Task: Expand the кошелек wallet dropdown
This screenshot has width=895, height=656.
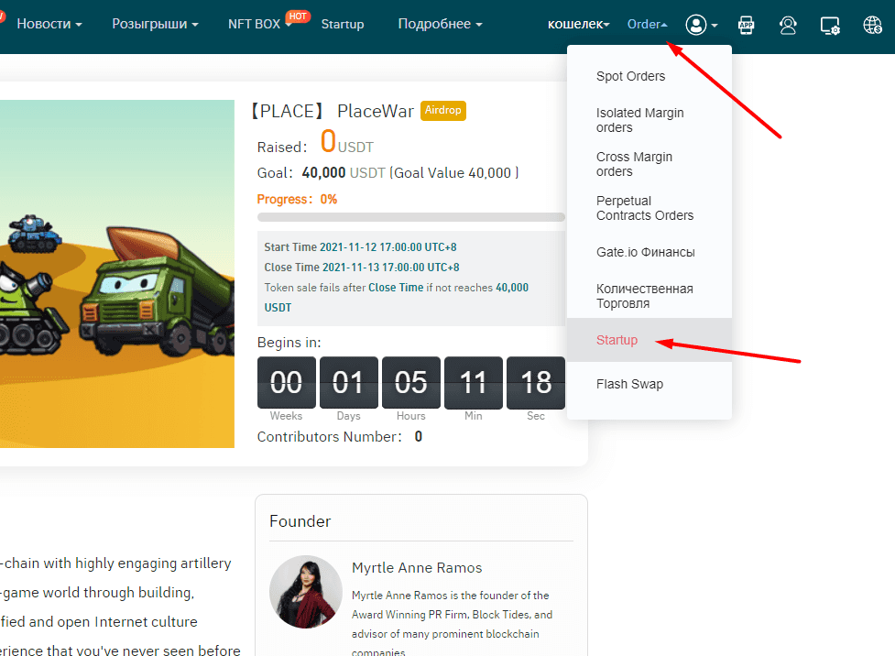Action: tap(579, 24)
